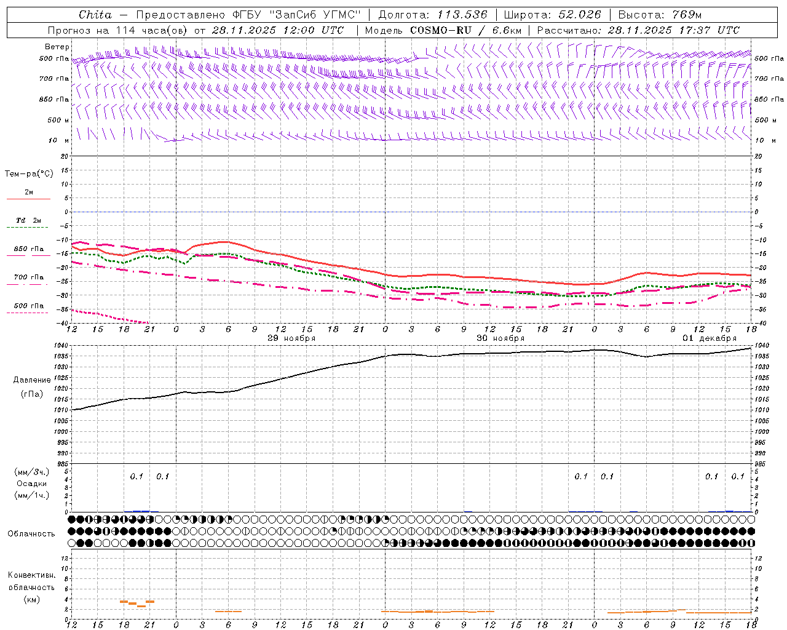The width and height of the screenshot is (787, 630).
Task: Select the provider text ФГБУ "ЗапСиб УГМС"
Action: click(297, 15)
